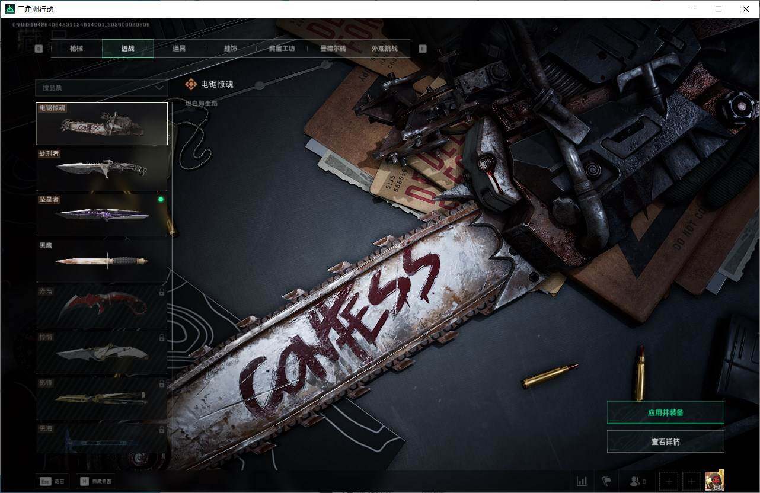
Task: Click the E key next-tab icon
Action: [423, 49]
